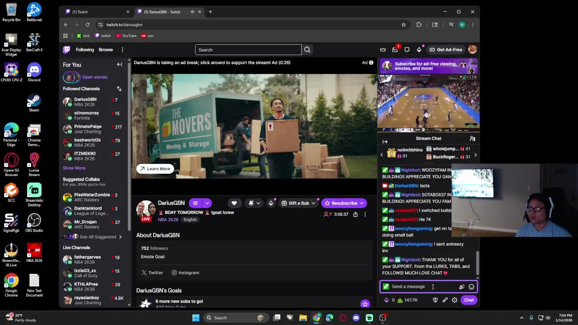Open Discord from the taskbar
Screen dimensions: 578x325
pos(356,318)
